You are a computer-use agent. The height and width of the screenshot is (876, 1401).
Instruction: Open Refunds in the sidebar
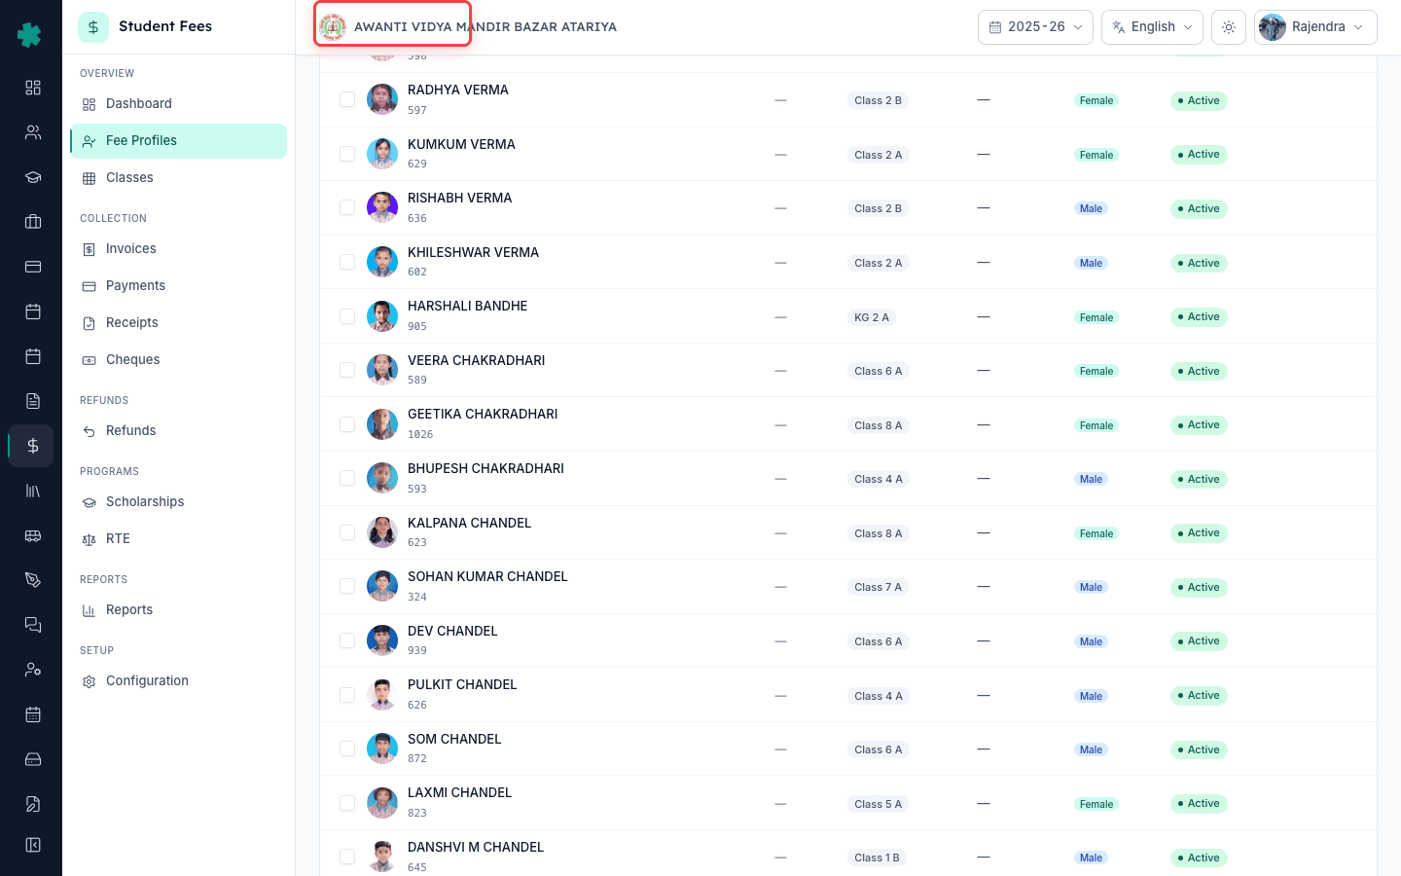178,431
